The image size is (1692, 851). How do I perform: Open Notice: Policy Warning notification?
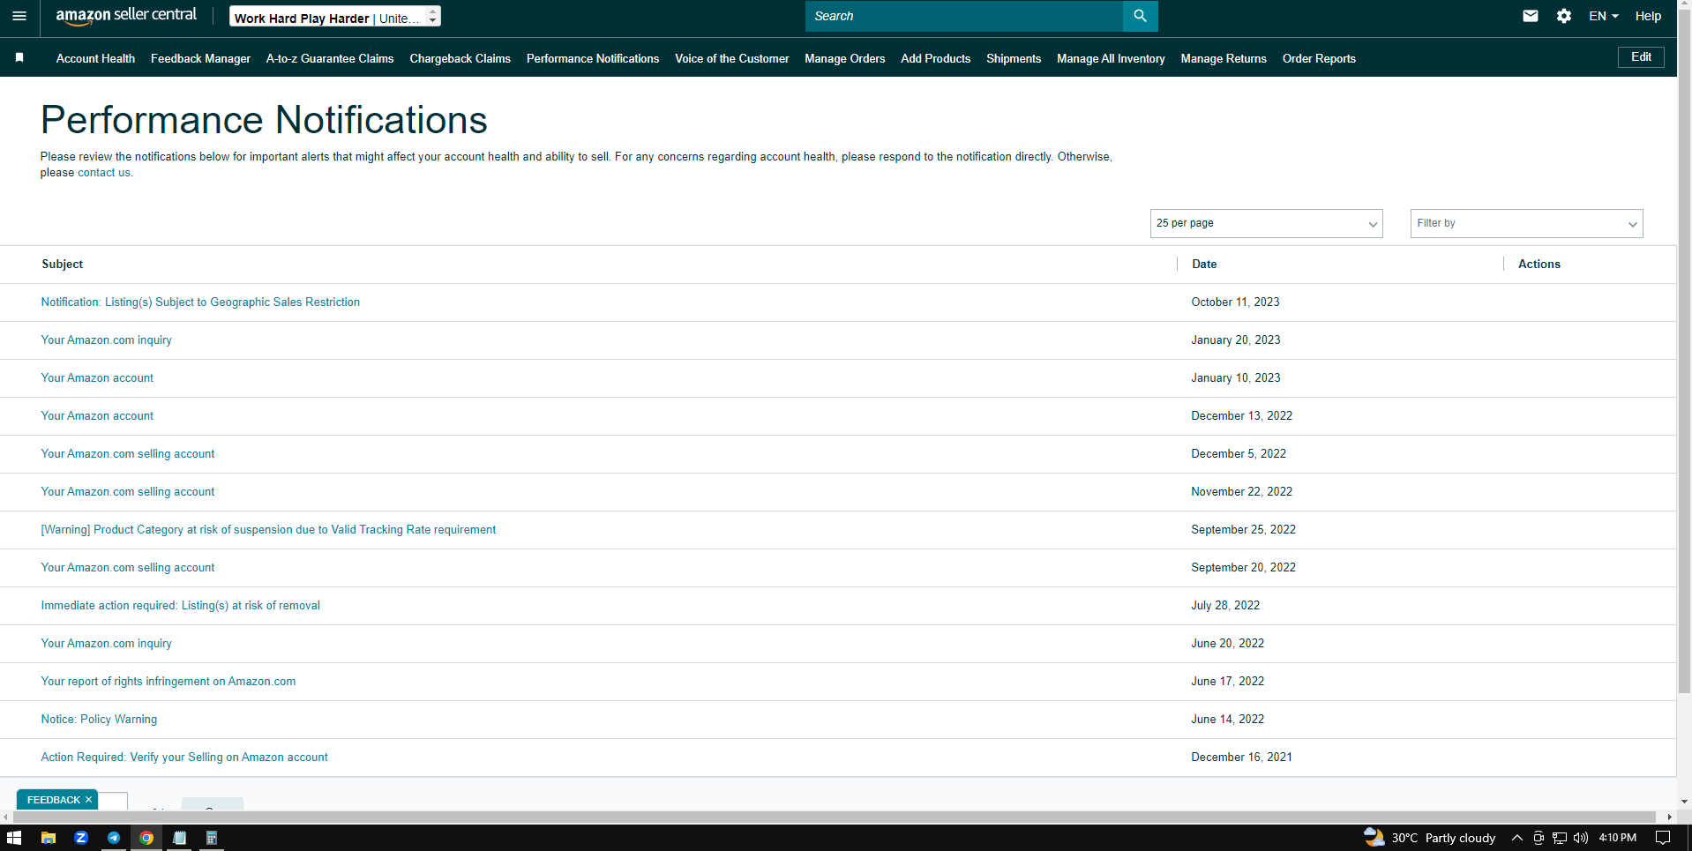point(99,720)
